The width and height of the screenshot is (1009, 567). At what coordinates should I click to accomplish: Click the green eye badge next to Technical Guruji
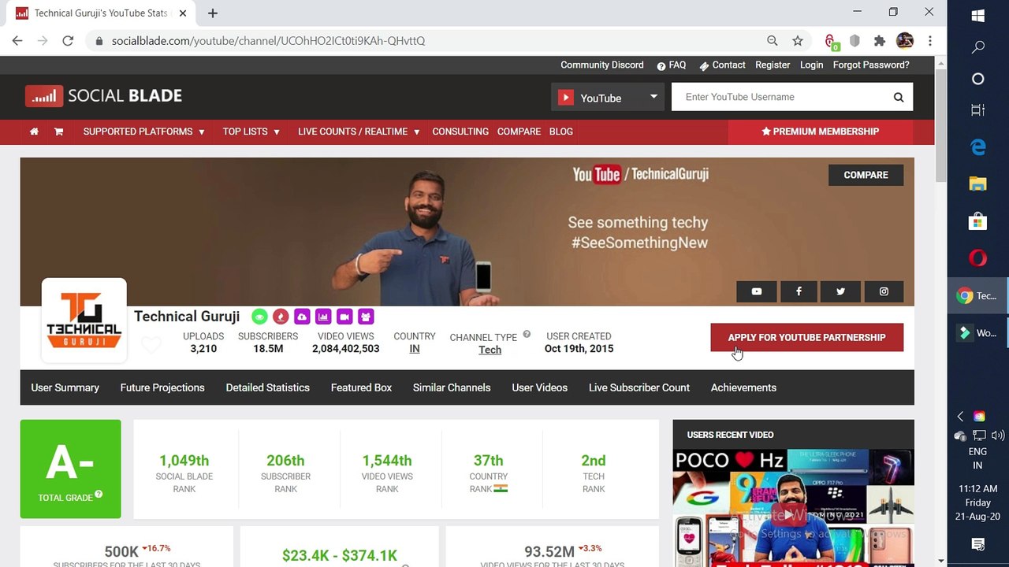[259, 317]
